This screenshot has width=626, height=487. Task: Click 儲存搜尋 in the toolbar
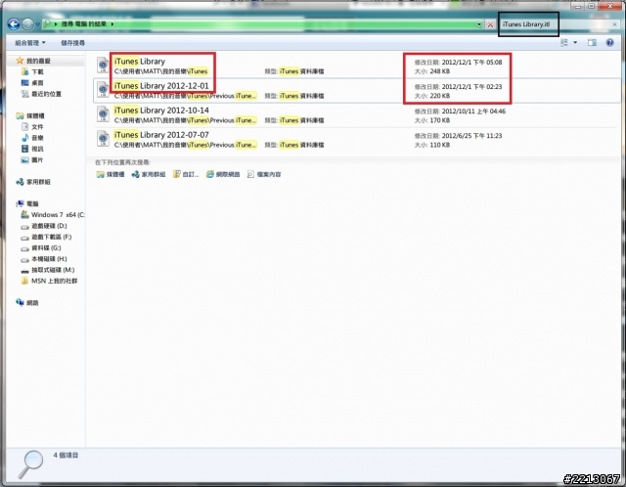click(x=72, y=43)
